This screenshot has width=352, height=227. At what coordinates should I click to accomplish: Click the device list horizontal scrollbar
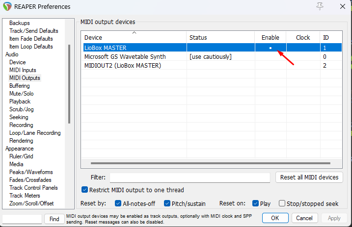pos(210,163)
